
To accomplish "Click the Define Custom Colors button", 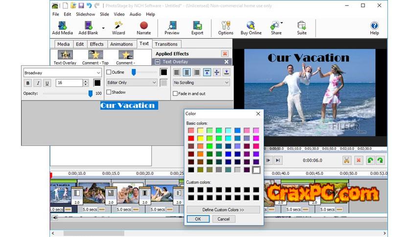I will tap(223, 210).
